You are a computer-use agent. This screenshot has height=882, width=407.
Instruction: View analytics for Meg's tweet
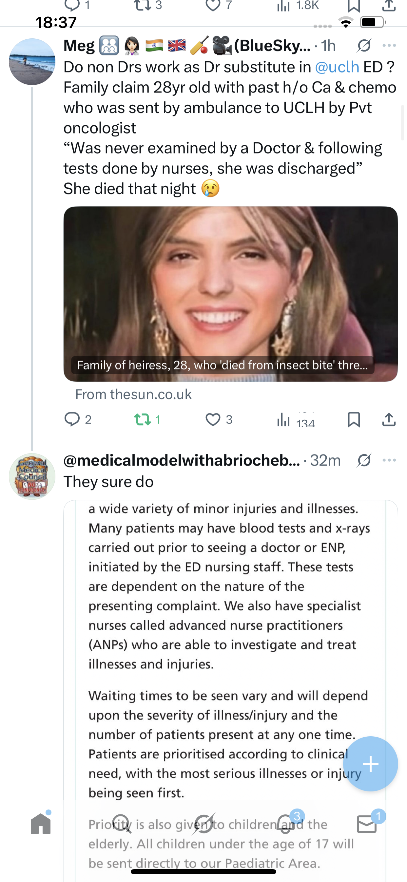[284, 419]
